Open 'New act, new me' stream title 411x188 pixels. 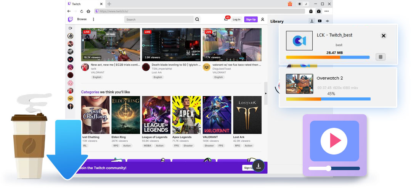[115, 65]
